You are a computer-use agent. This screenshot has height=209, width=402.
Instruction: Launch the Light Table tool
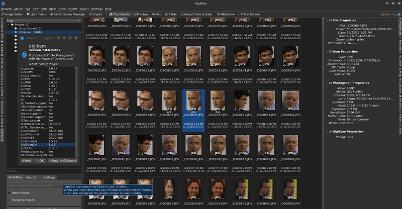point(37,14)
